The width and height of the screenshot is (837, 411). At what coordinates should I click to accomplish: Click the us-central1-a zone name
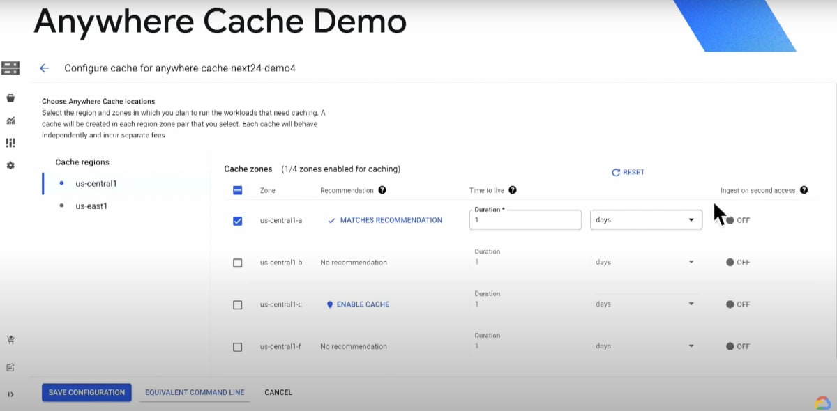[281, 221]
